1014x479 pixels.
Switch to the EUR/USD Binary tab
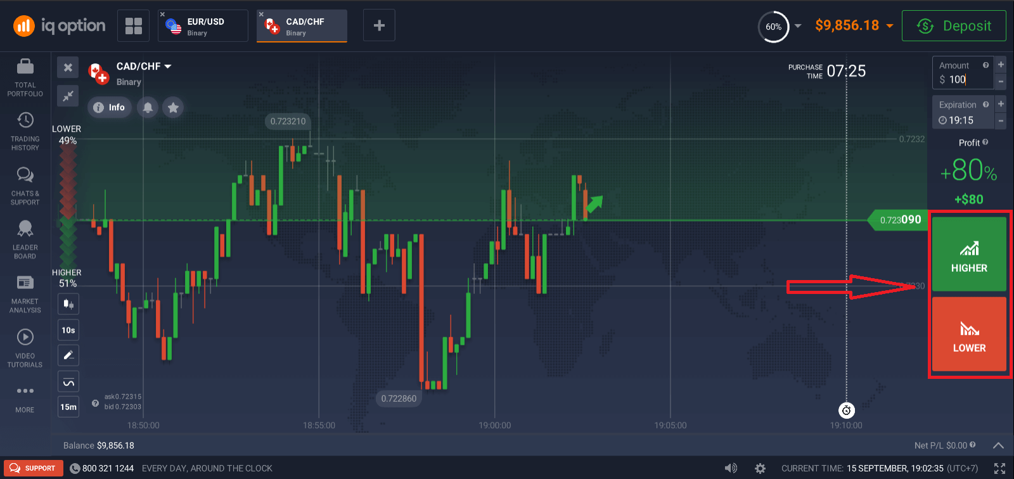tap(203, 26)
